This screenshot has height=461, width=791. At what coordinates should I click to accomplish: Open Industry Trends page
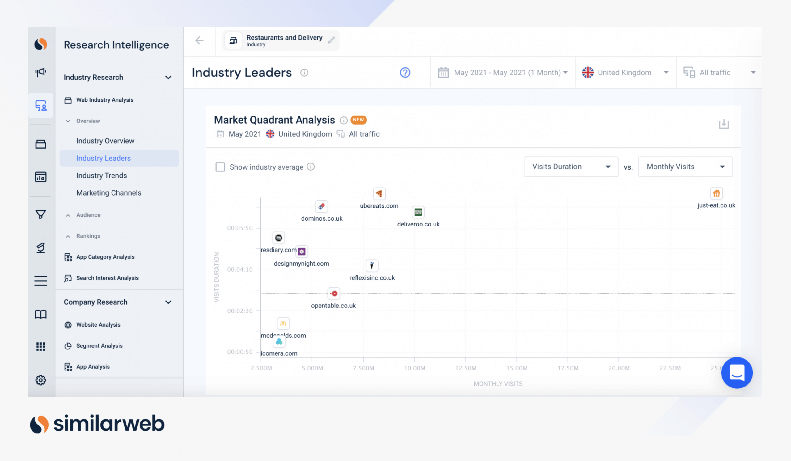click(x=101, y=176)
